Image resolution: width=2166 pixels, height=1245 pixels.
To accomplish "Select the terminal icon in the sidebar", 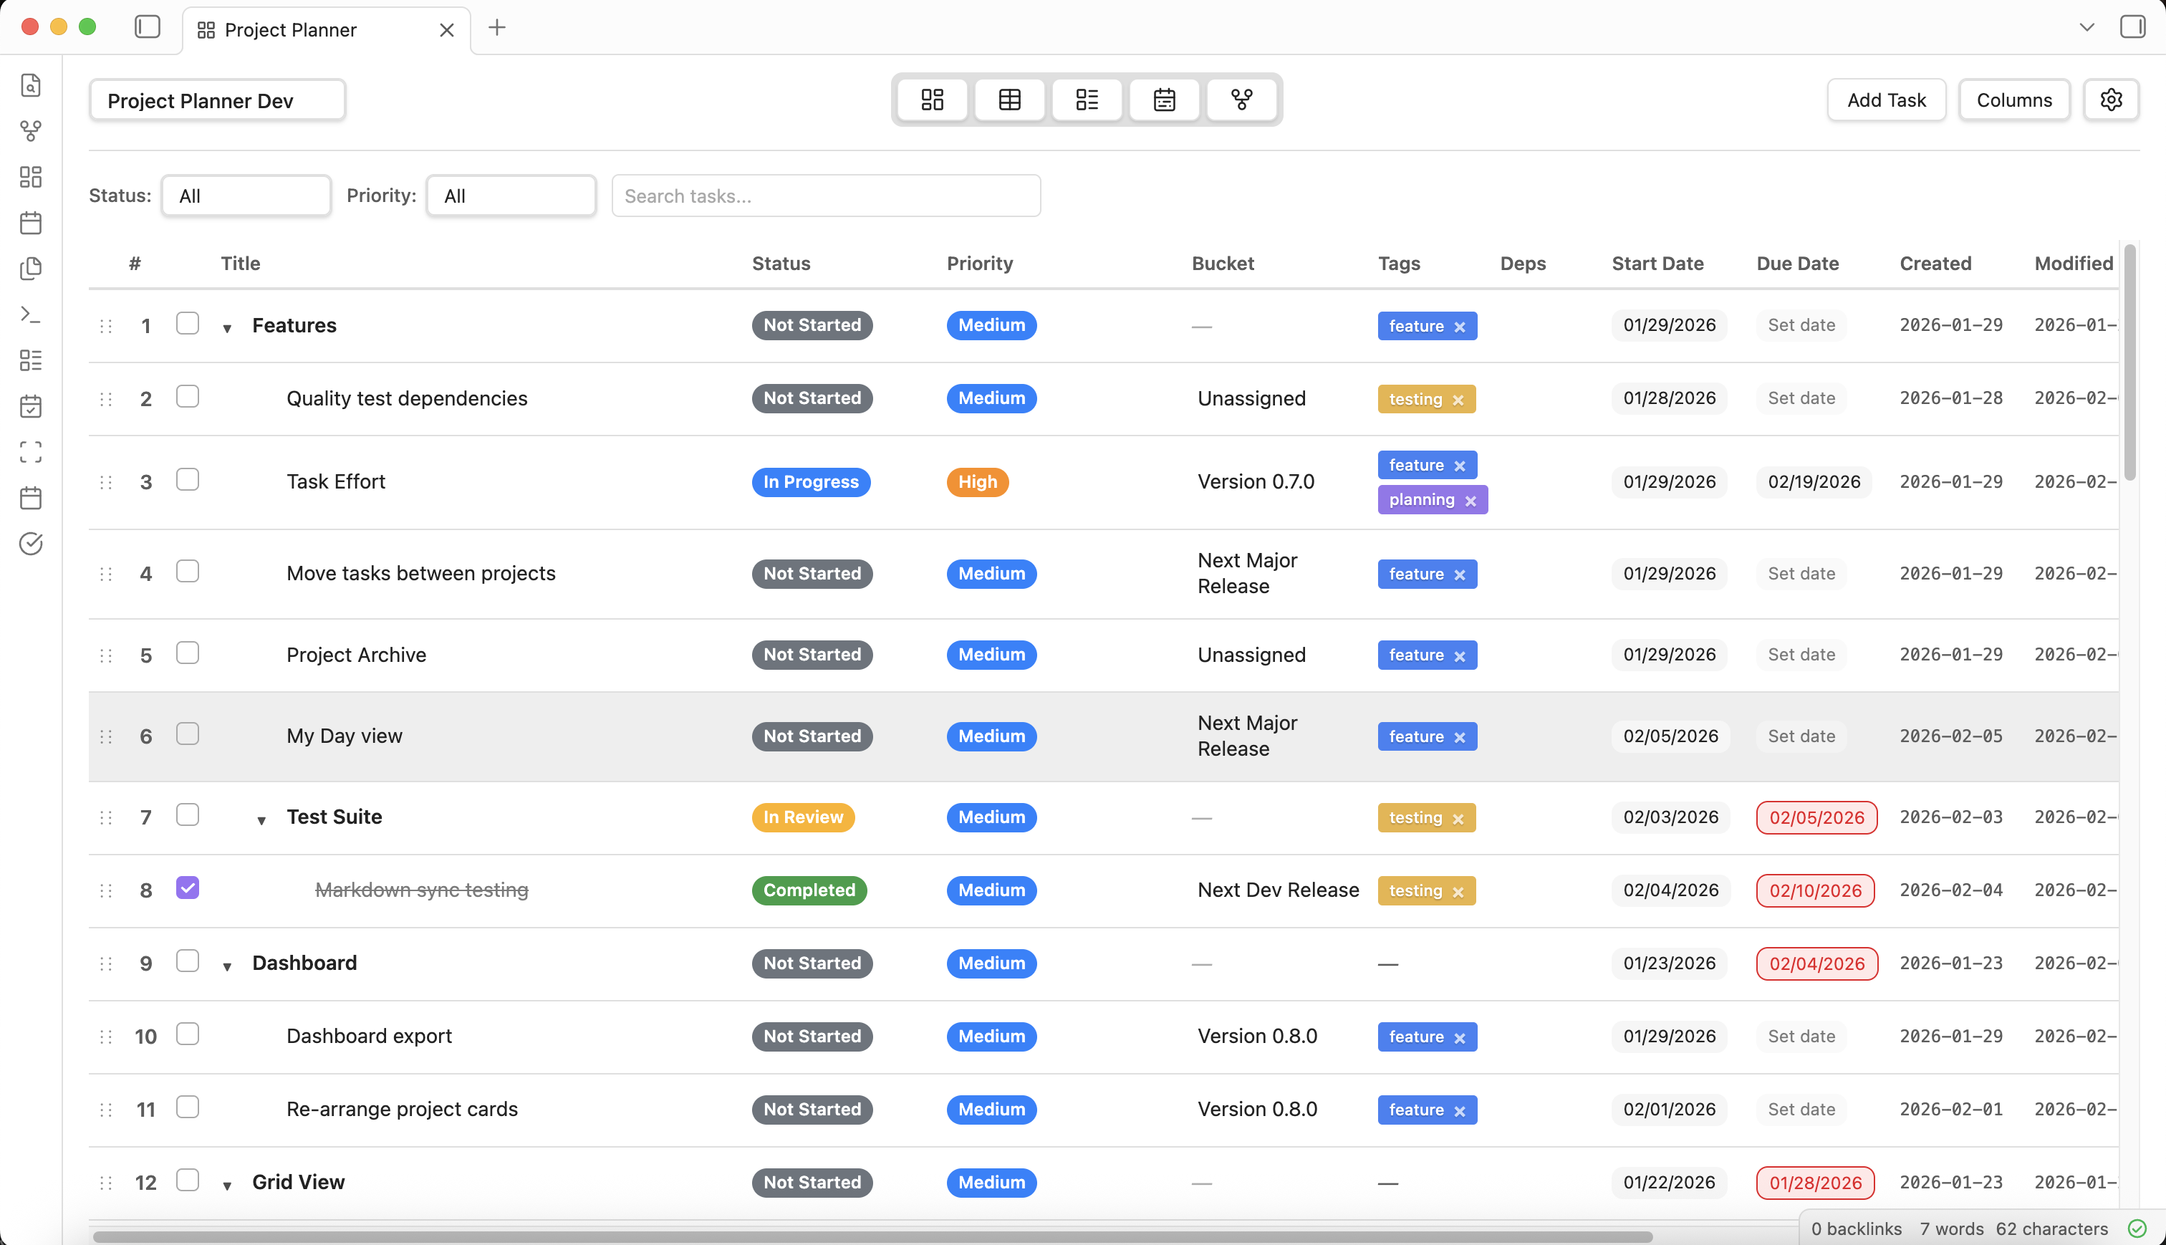I will [31, 314].
